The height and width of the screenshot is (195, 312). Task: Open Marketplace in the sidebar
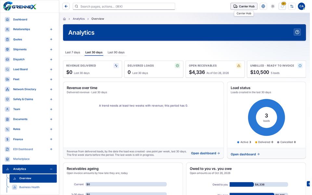(30, 159)
